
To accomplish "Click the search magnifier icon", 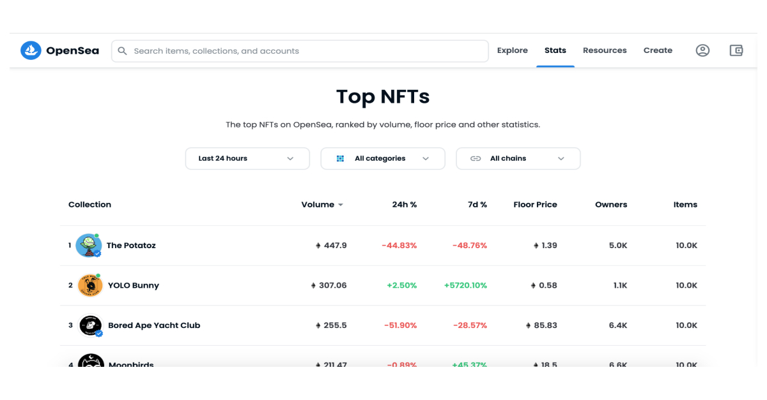I will (123, 51).
